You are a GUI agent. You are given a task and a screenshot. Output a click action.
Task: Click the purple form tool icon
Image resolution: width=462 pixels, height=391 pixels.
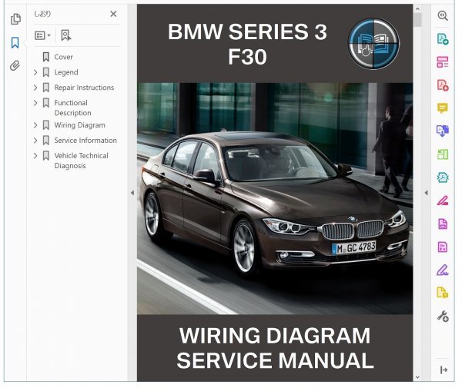tap(443, 247)
